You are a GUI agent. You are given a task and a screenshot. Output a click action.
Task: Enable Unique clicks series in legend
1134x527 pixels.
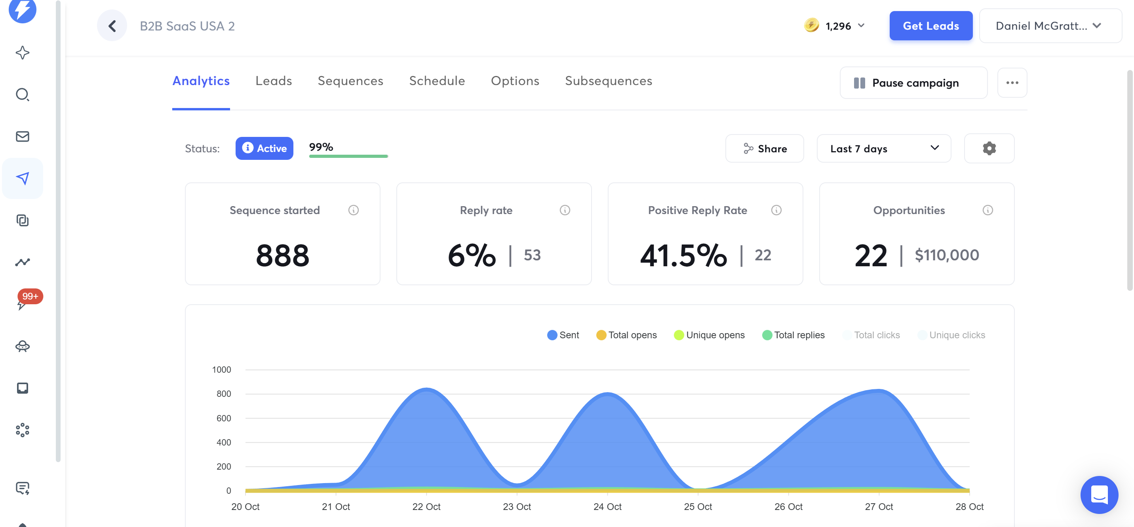[x=951, y=335]
